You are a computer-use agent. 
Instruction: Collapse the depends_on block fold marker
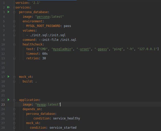[x=14, y=109]
